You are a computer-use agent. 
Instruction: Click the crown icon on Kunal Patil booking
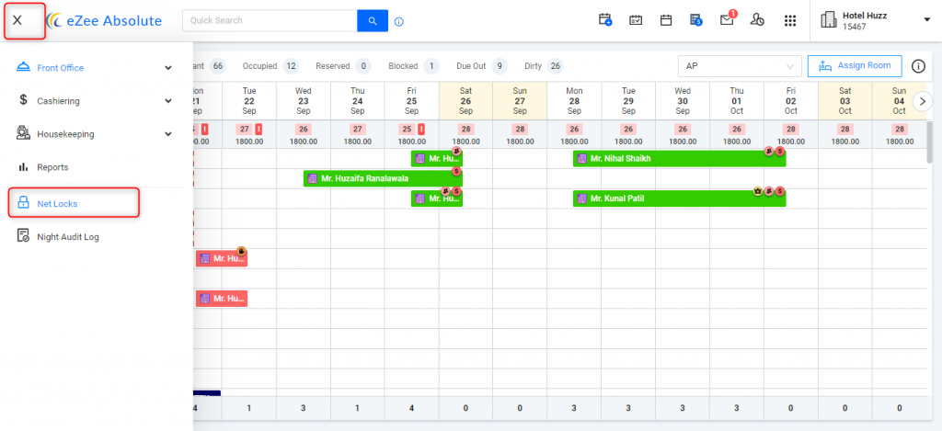(x=758, y=191)
